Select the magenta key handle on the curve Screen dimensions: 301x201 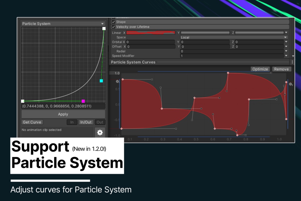83,101
